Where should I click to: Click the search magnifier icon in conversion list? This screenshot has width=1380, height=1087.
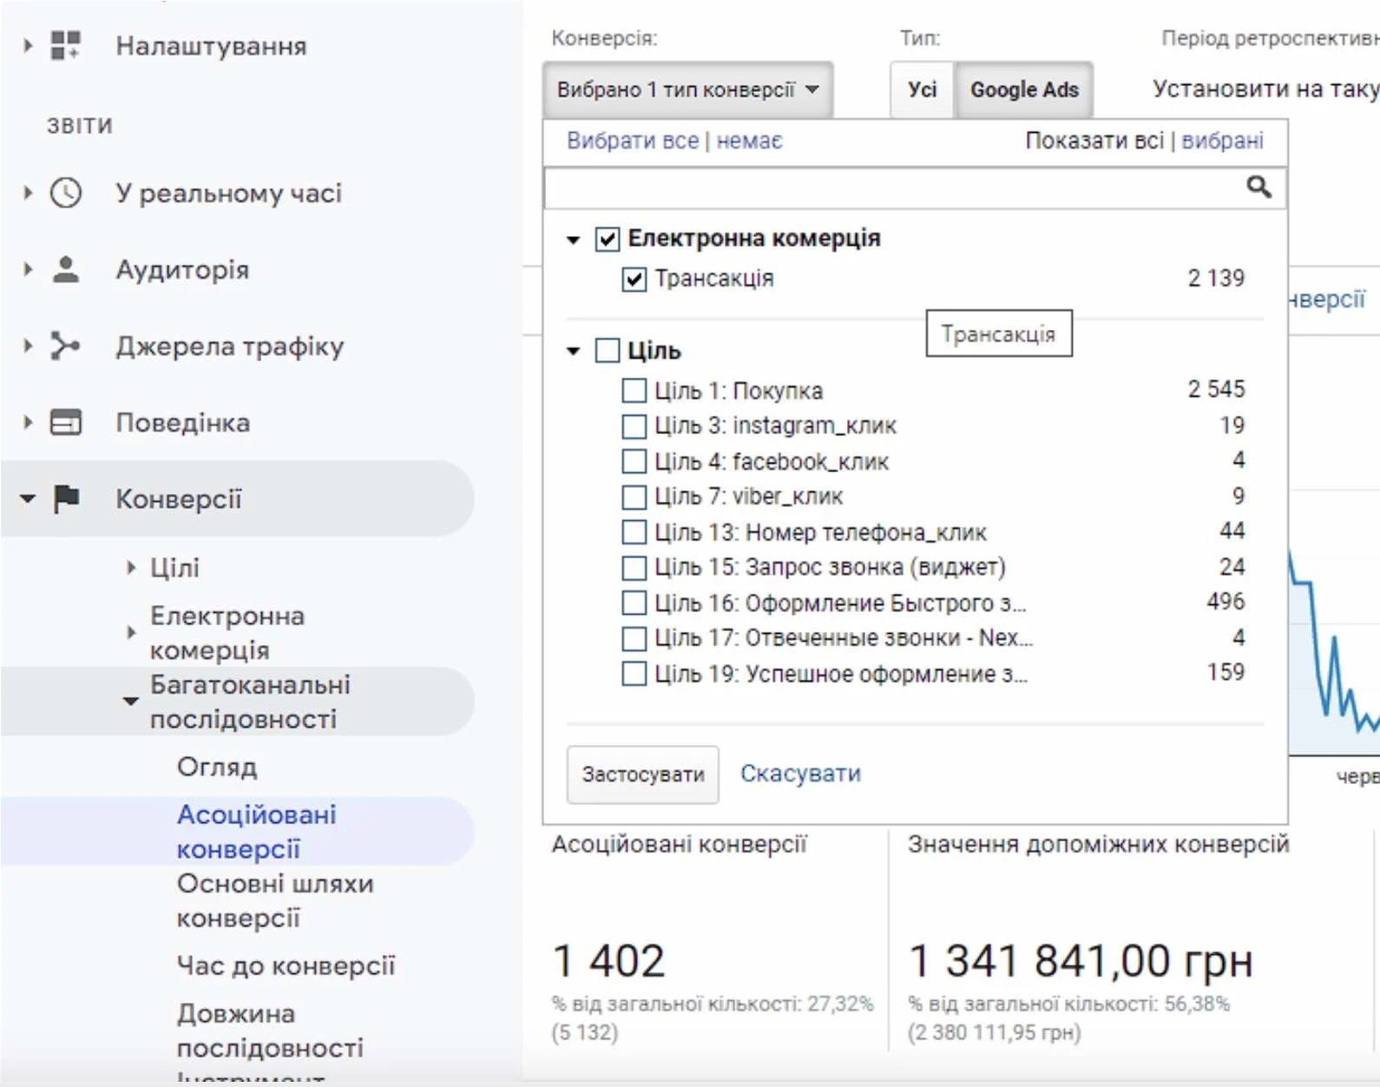click(1258, 187)
